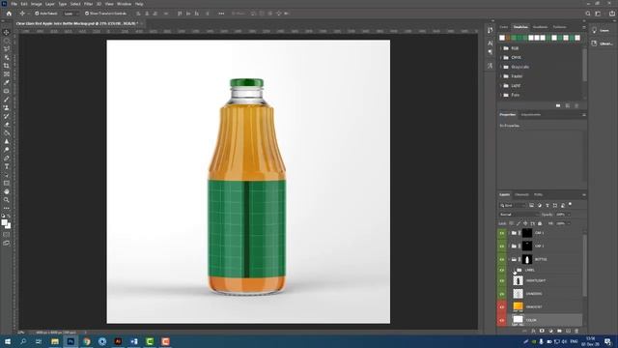Hide the LABEL group with its eye icon

coord(502,271)
